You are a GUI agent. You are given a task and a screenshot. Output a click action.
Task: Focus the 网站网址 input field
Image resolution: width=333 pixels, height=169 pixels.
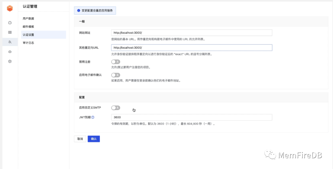tap(191, 33)
